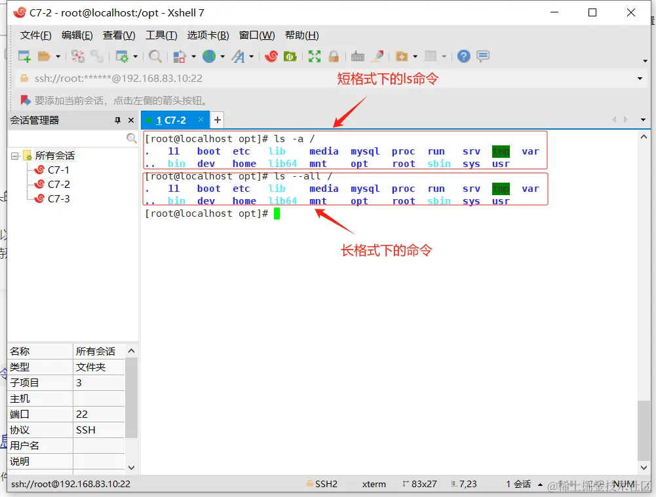
Task: Open dropdown next to color scheme icon
Action: [193, 56]
